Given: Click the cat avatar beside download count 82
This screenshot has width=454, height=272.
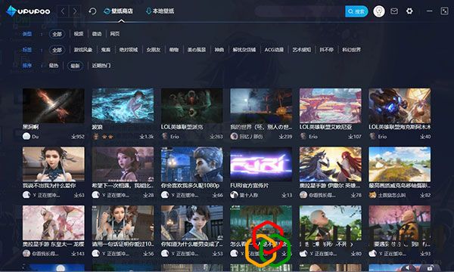Looking at the screenshot, I should (x=372, y=195).
